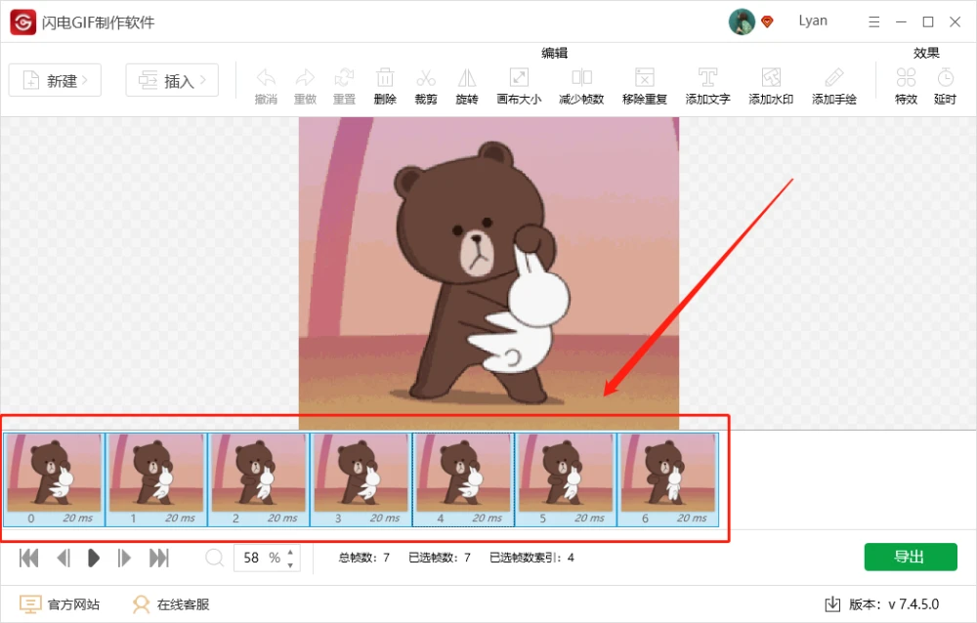Select frame 1 thumbnail

point(156,479)
